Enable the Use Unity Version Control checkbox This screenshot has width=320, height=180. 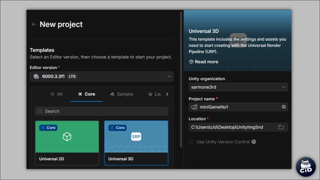tap(191, 142)
